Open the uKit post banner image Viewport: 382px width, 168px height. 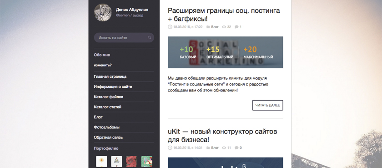226,163
